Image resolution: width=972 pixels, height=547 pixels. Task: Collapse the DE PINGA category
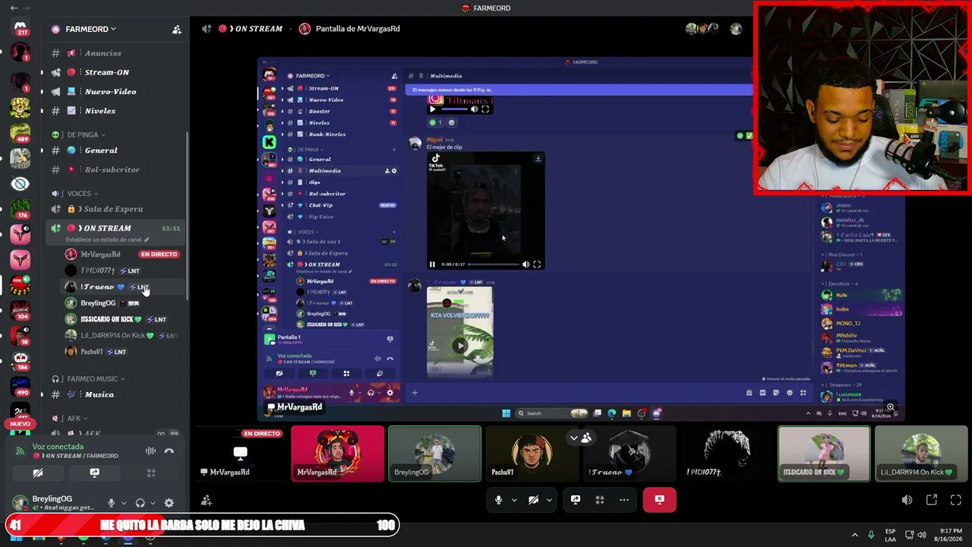84,134
